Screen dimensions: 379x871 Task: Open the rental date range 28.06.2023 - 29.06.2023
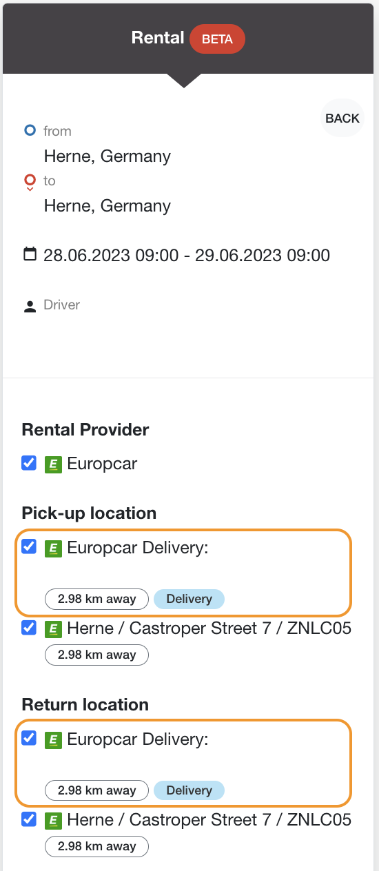187,256
